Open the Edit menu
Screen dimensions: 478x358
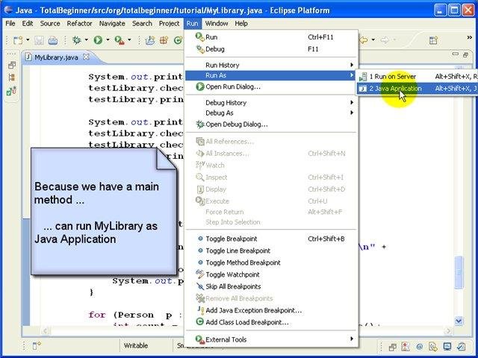[27, 23]
